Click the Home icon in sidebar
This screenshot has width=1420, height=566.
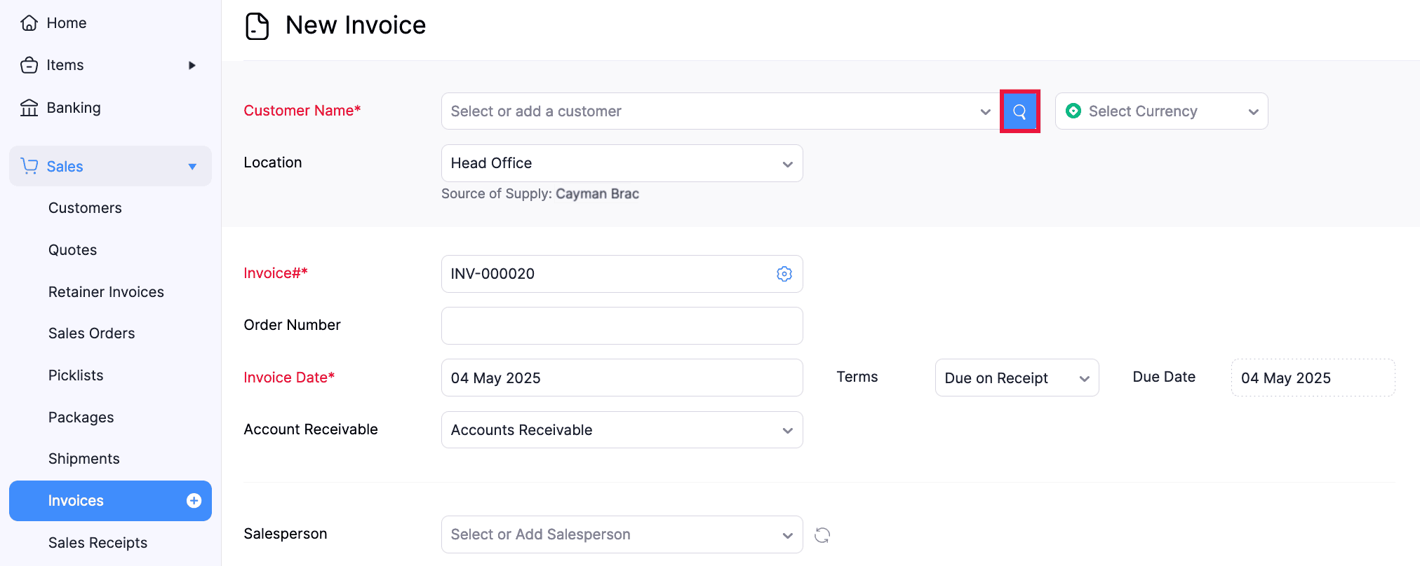(29, 23)
